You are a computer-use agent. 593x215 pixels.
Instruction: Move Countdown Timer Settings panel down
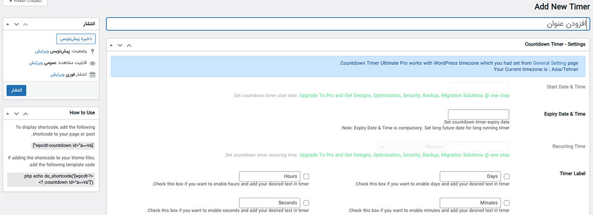[x=120, y=45]
